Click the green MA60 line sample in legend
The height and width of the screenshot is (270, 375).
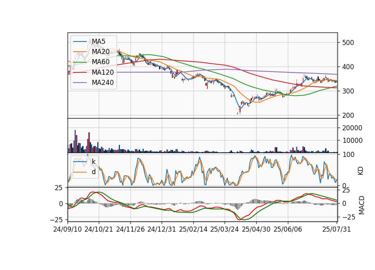coord(80,62)
